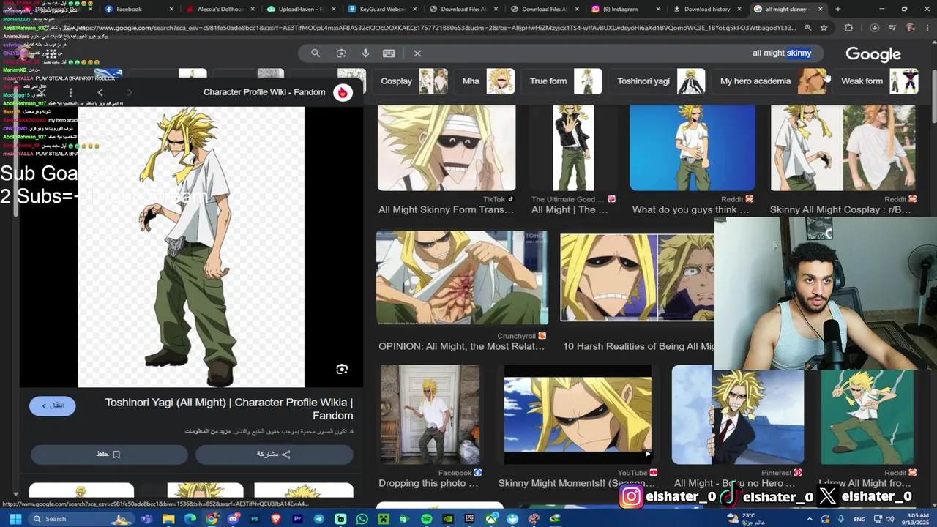
Task: Open Google Lens image search icon
Action: (341, 53)
